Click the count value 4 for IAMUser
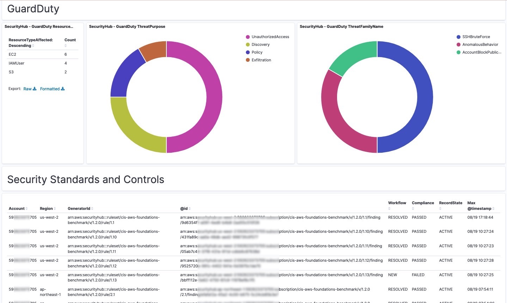This screenshot has width=507, height=303. 66,63
